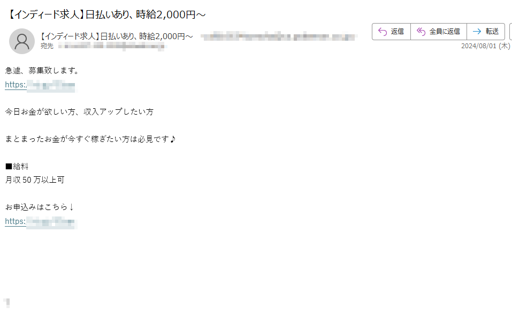
Task: Click the large email subject heading
Action: tap(106, 14)
